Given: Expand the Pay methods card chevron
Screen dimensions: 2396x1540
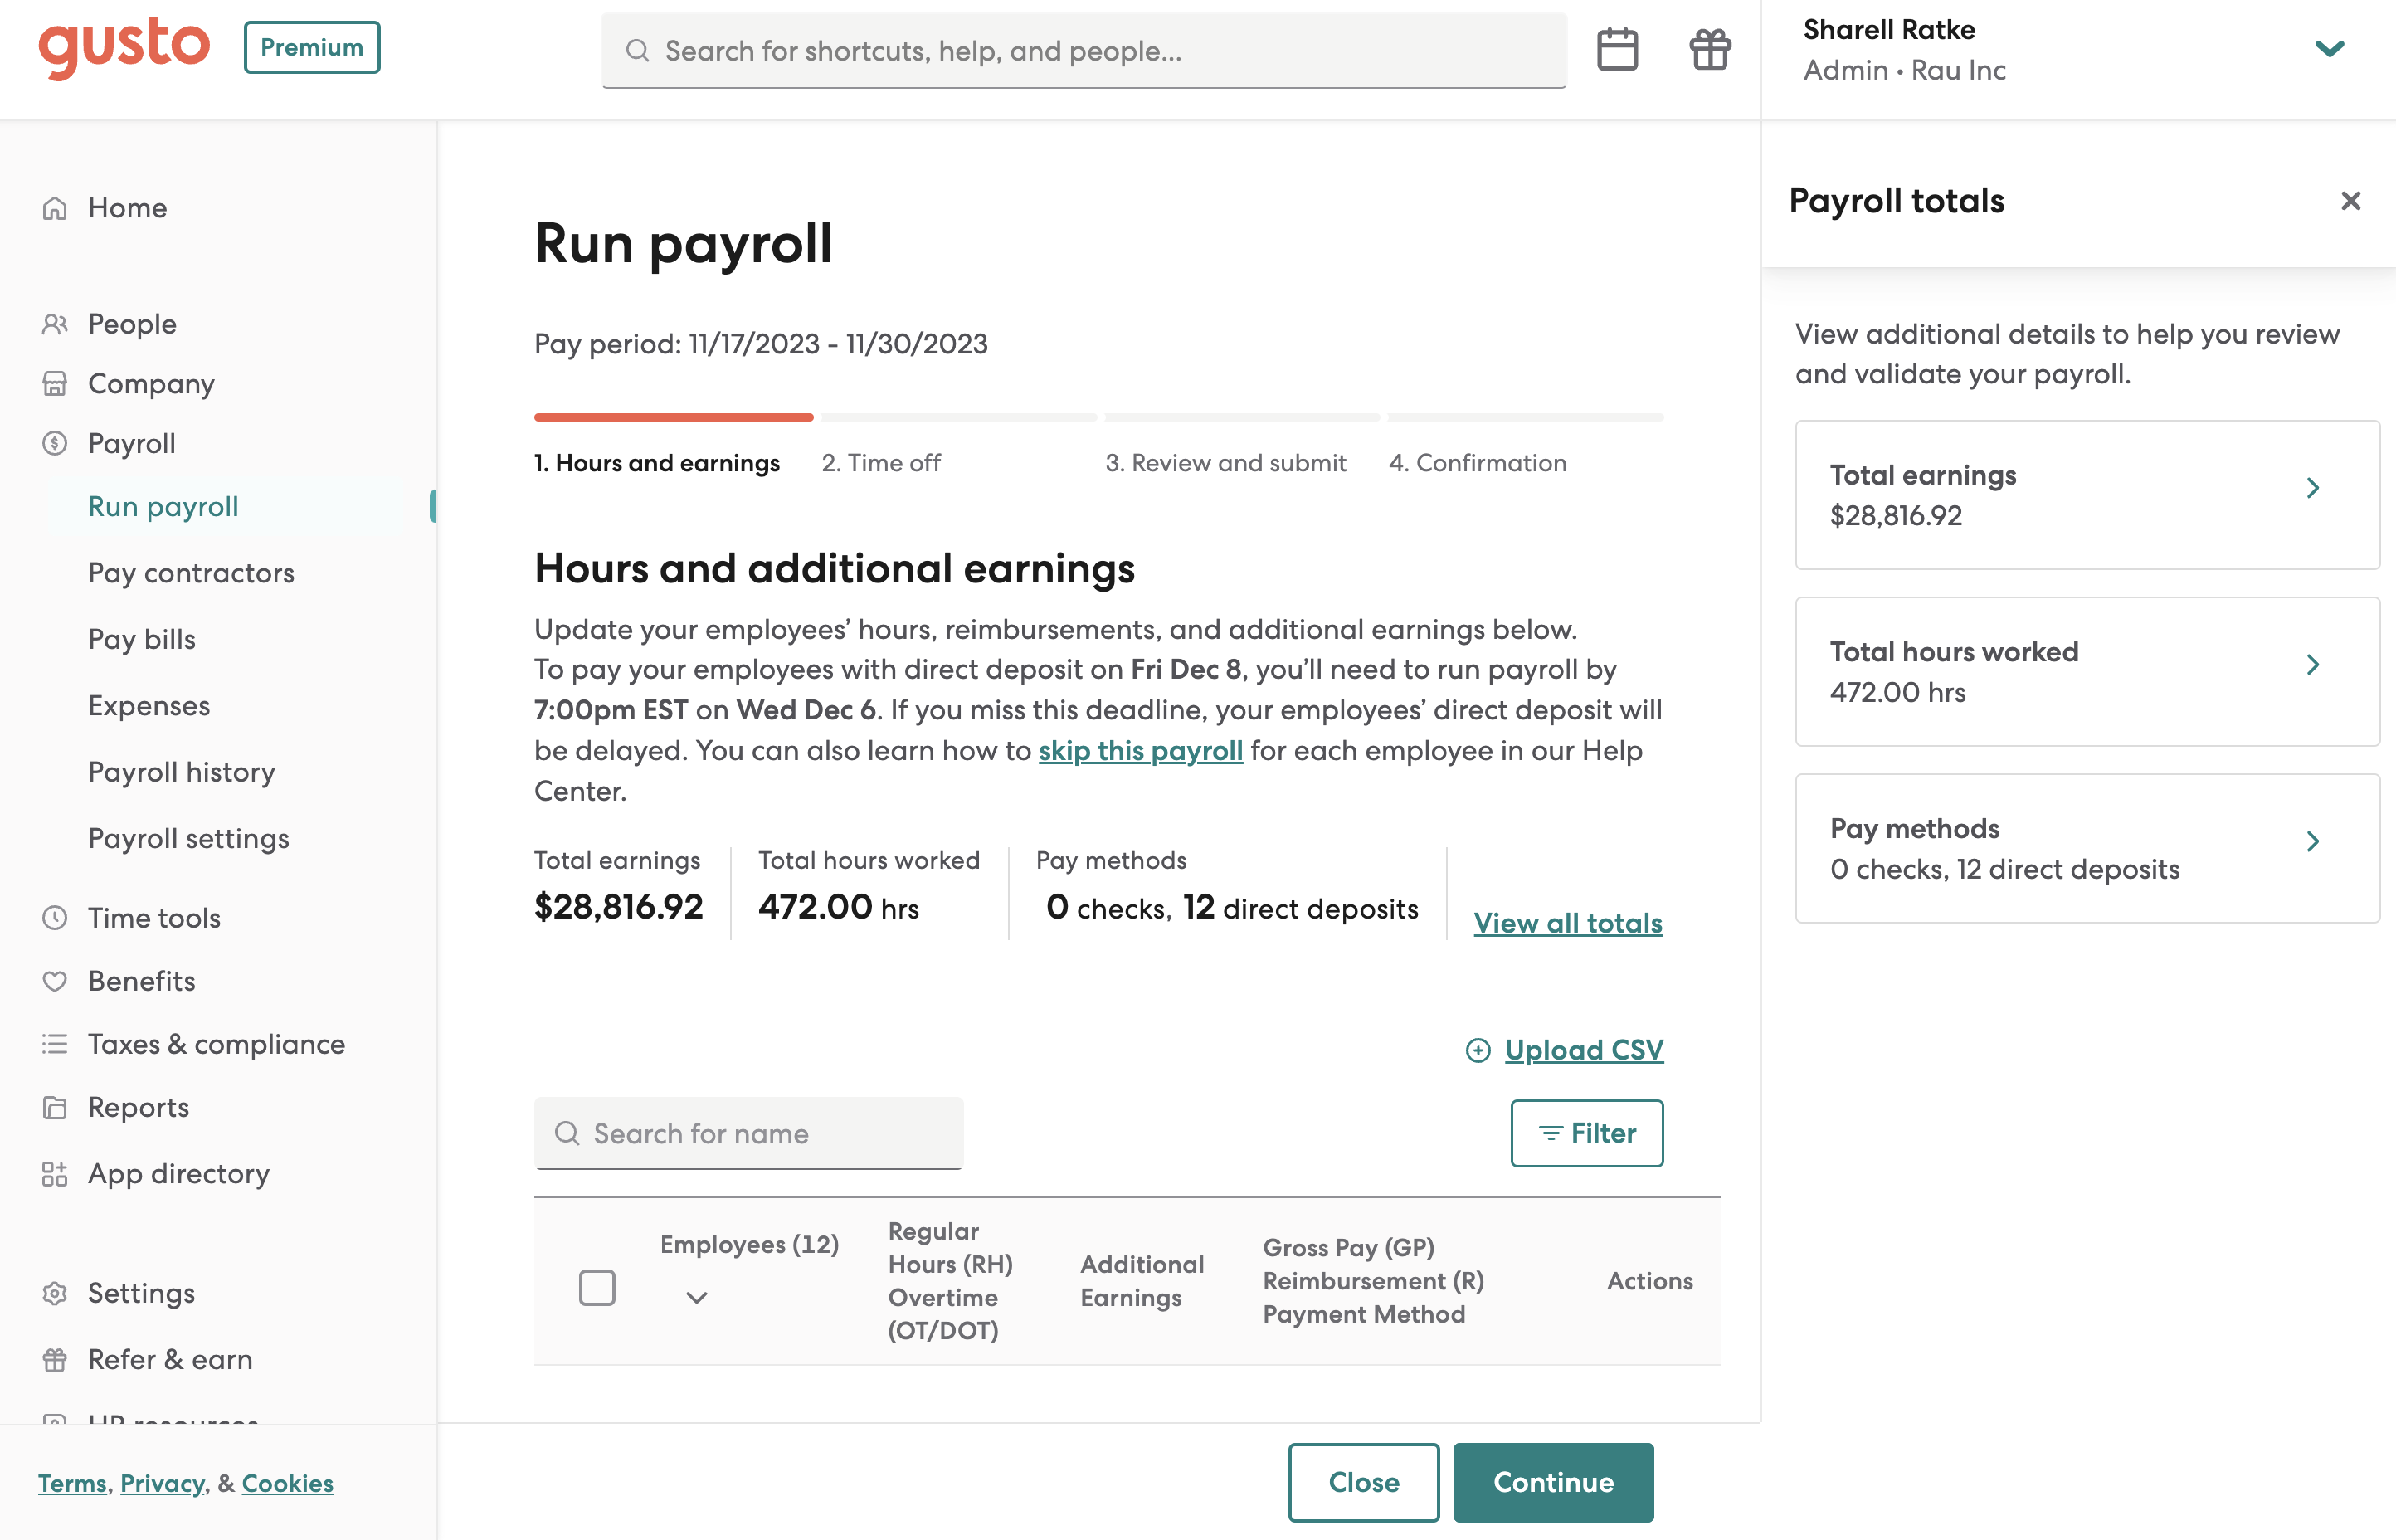Looking at the screenshot, I should click(x=2312, y=842).
